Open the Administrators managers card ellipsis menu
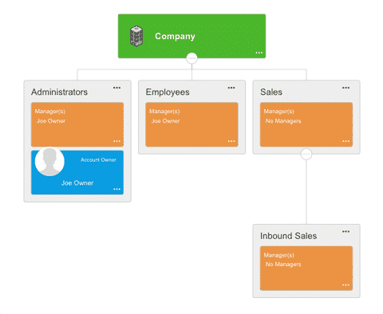Viewport: 383px width, 314px height. tap(116, 141)
